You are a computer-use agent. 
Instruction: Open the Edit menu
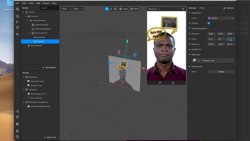coord(24,3)
